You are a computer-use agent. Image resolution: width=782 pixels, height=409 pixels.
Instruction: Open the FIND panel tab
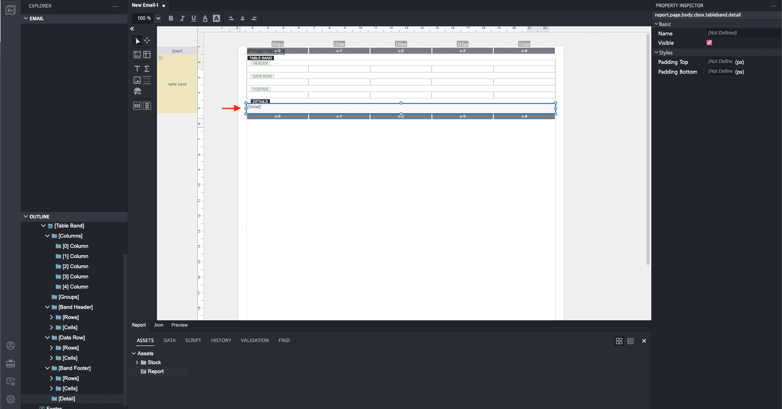(284, 341)
